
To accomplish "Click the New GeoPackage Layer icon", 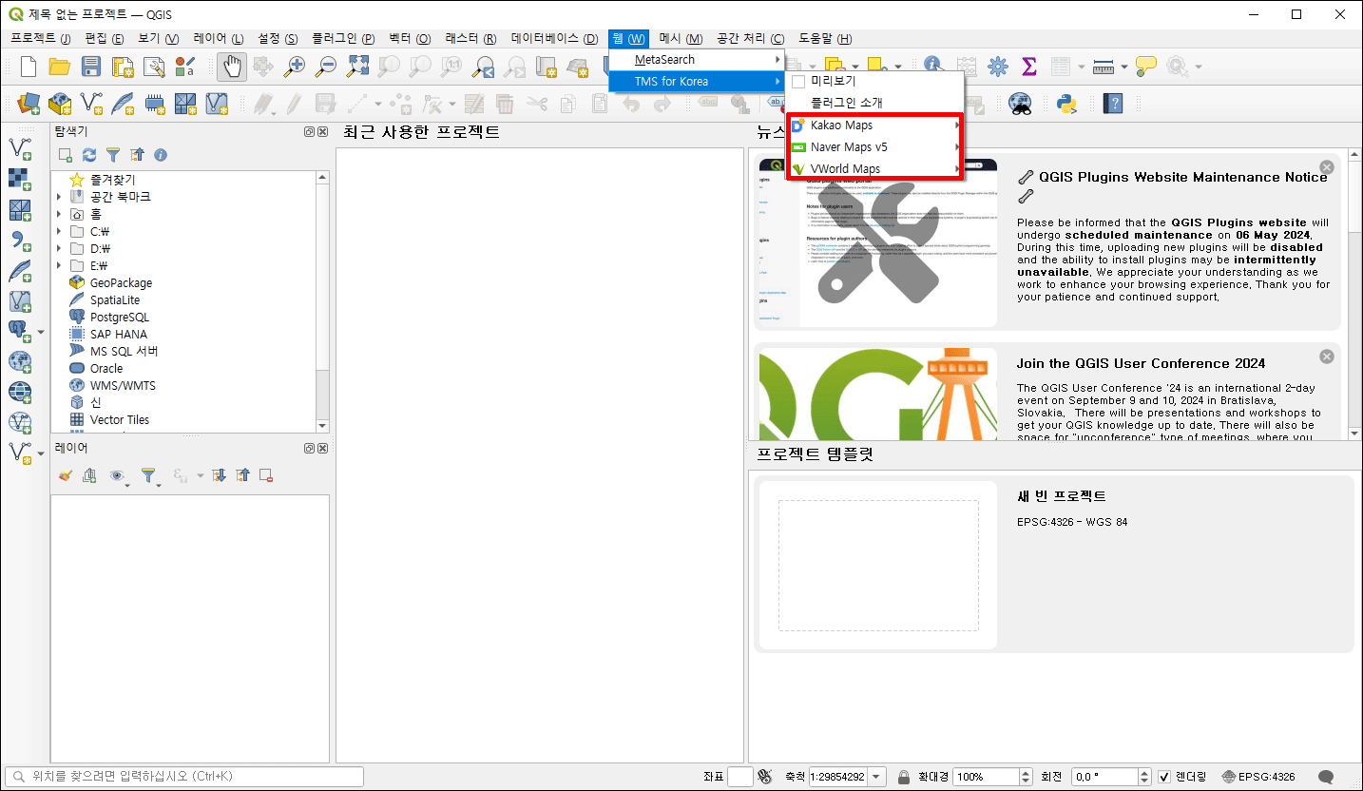I will pos(60,103).
